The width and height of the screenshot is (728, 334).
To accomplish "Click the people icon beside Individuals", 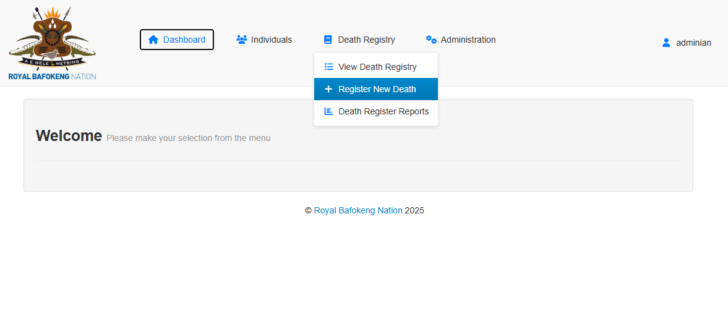I will [x=242, y=40].
